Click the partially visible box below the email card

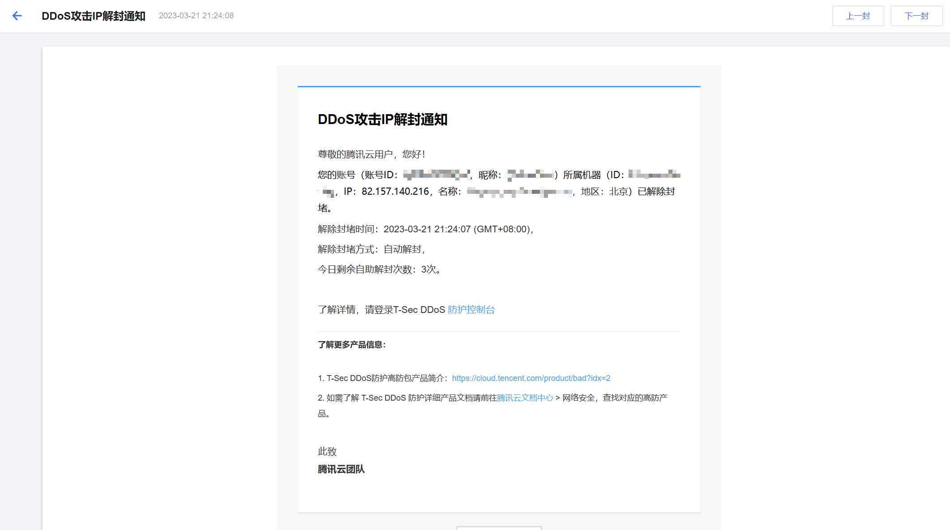499,528
